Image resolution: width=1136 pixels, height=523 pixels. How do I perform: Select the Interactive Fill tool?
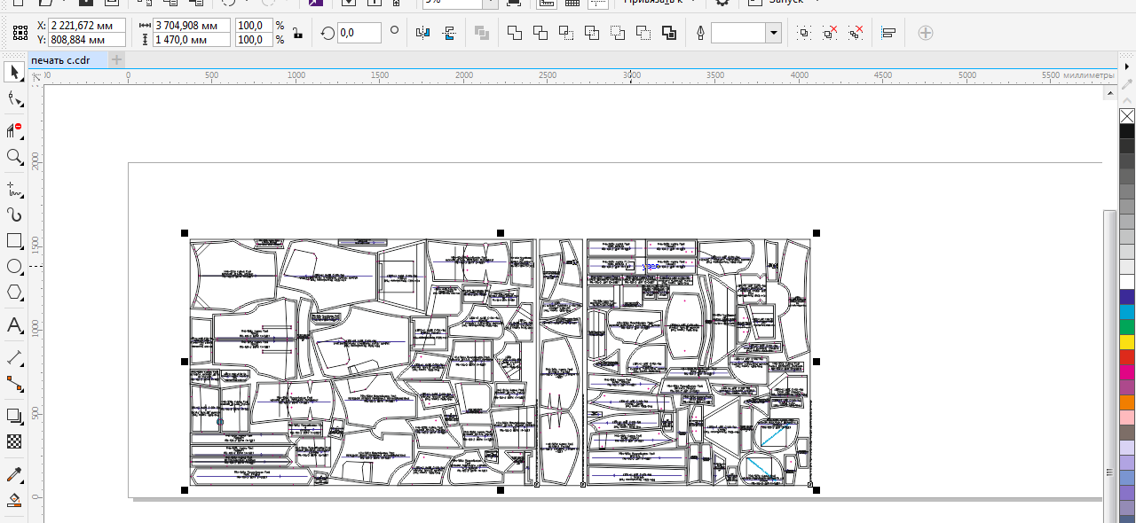click(x=15, y=501)
